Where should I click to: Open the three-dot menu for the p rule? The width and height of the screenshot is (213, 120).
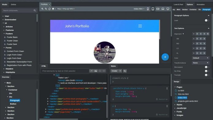tap(167, 106)
